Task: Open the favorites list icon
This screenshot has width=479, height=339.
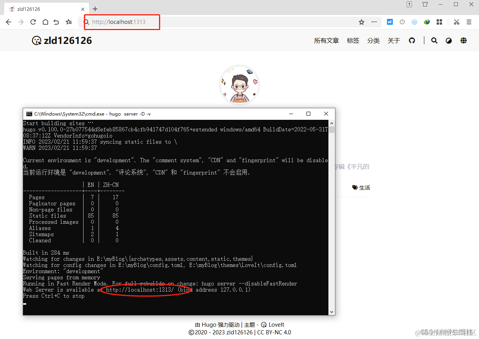Action: click(x=69, y=22)
